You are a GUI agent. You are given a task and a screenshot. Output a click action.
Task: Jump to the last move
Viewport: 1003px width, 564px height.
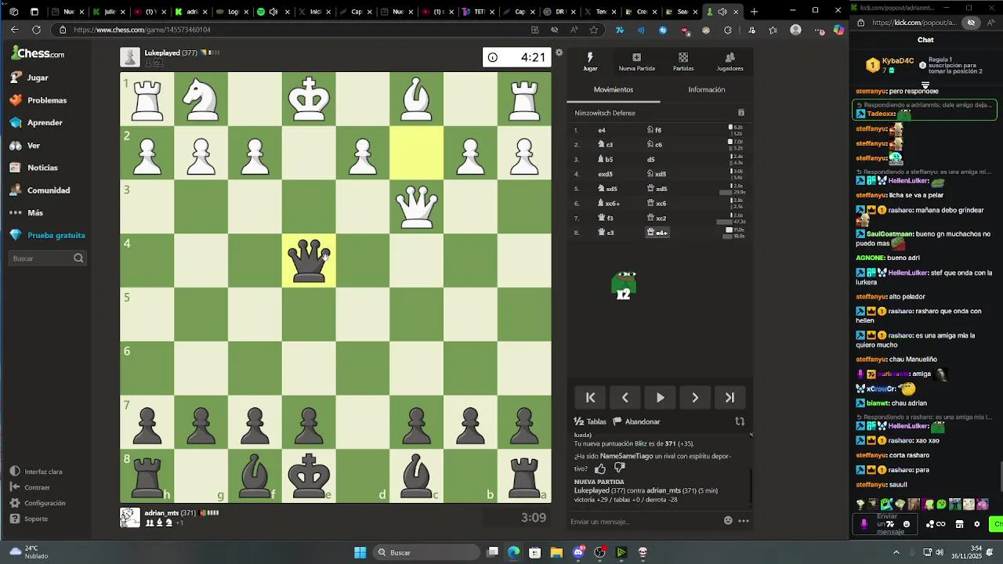730,398
